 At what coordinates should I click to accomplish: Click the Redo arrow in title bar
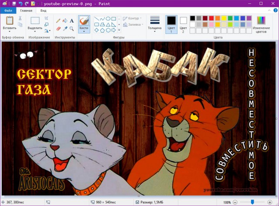tap(27, 3)
